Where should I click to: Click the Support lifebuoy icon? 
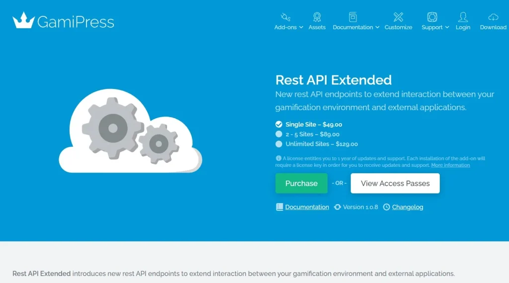432,17
